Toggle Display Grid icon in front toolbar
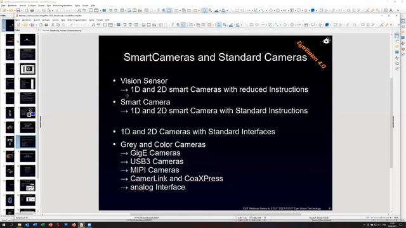Image resolution: width=406 pixels, height=228 pixels. (105, 25)
